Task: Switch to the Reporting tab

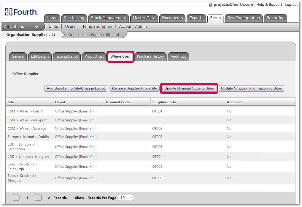Action: 275,18
